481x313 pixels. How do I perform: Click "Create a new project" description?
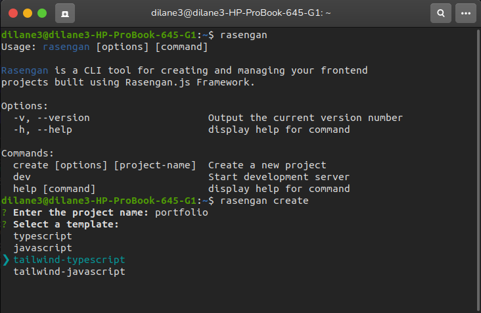tap(267, 165)
